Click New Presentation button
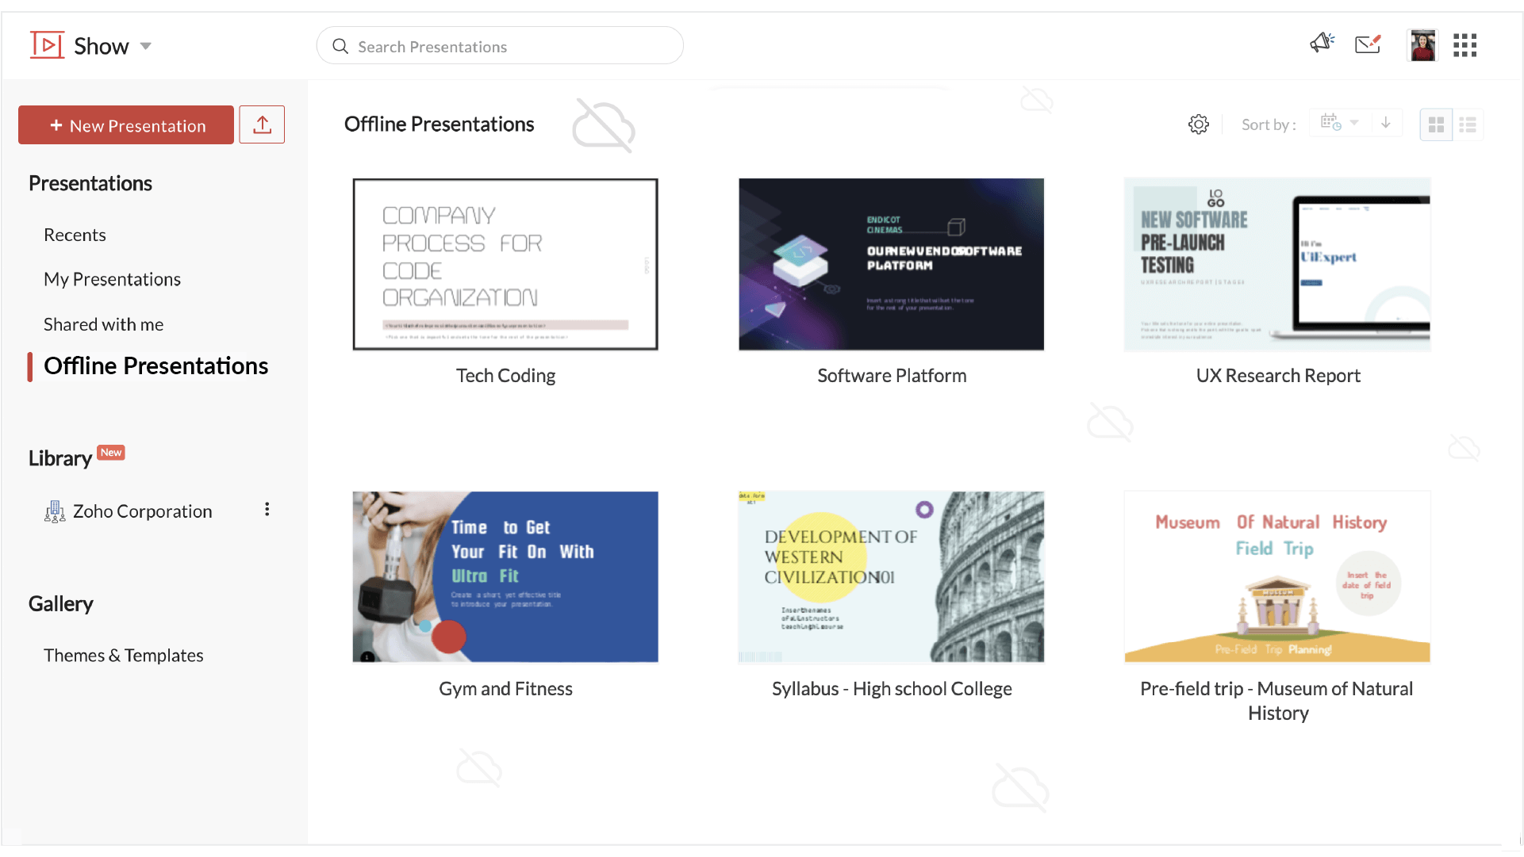The height and width of the screenshot is (857, 1524). click(x=127, y=125)
